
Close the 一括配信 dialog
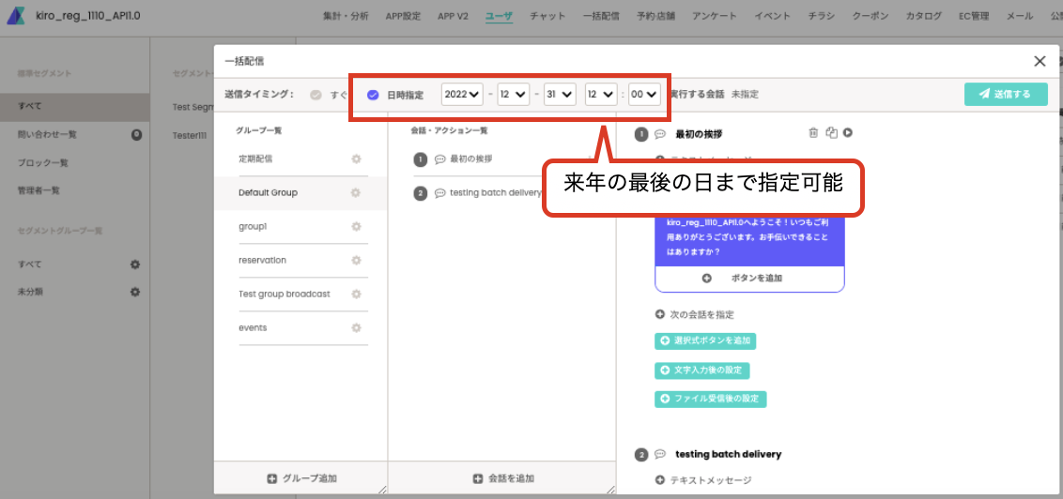1040,61
